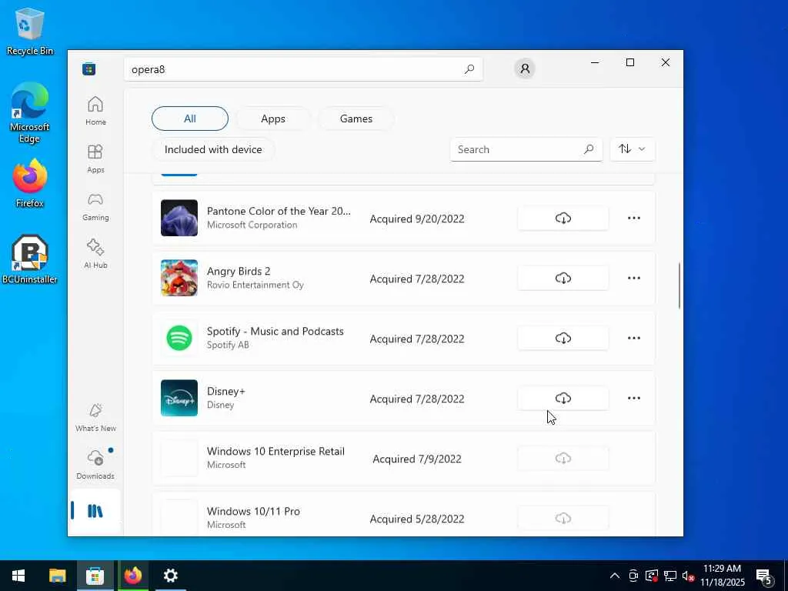Viewport: 788px width, 591px height.
Task: Click the Microsoft Store taskbar icon
Action: click(x=95, y=576)
